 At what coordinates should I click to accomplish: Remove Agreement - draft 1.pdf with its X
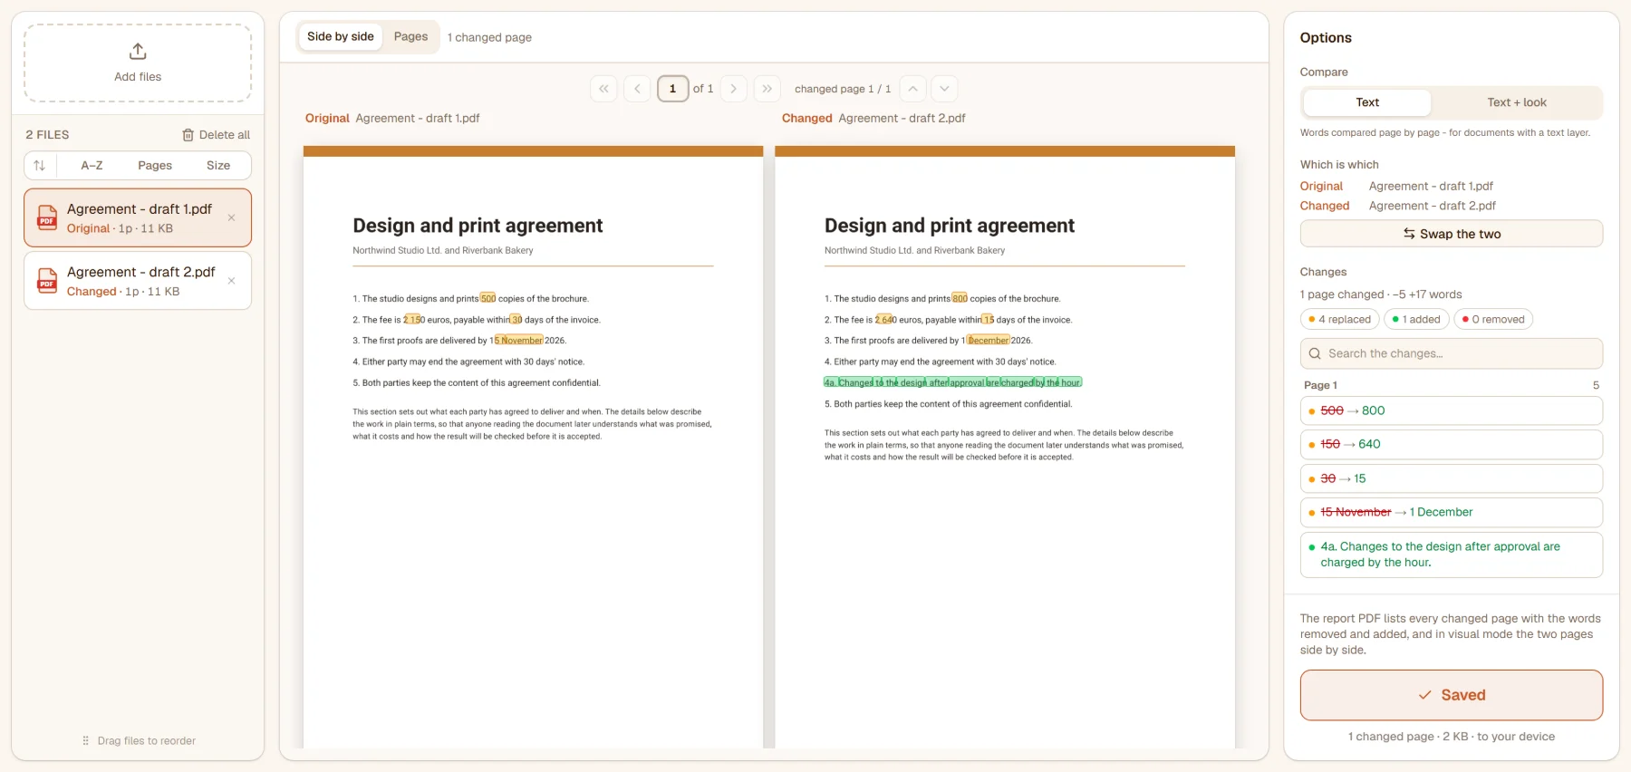click(x=231, y=217)
